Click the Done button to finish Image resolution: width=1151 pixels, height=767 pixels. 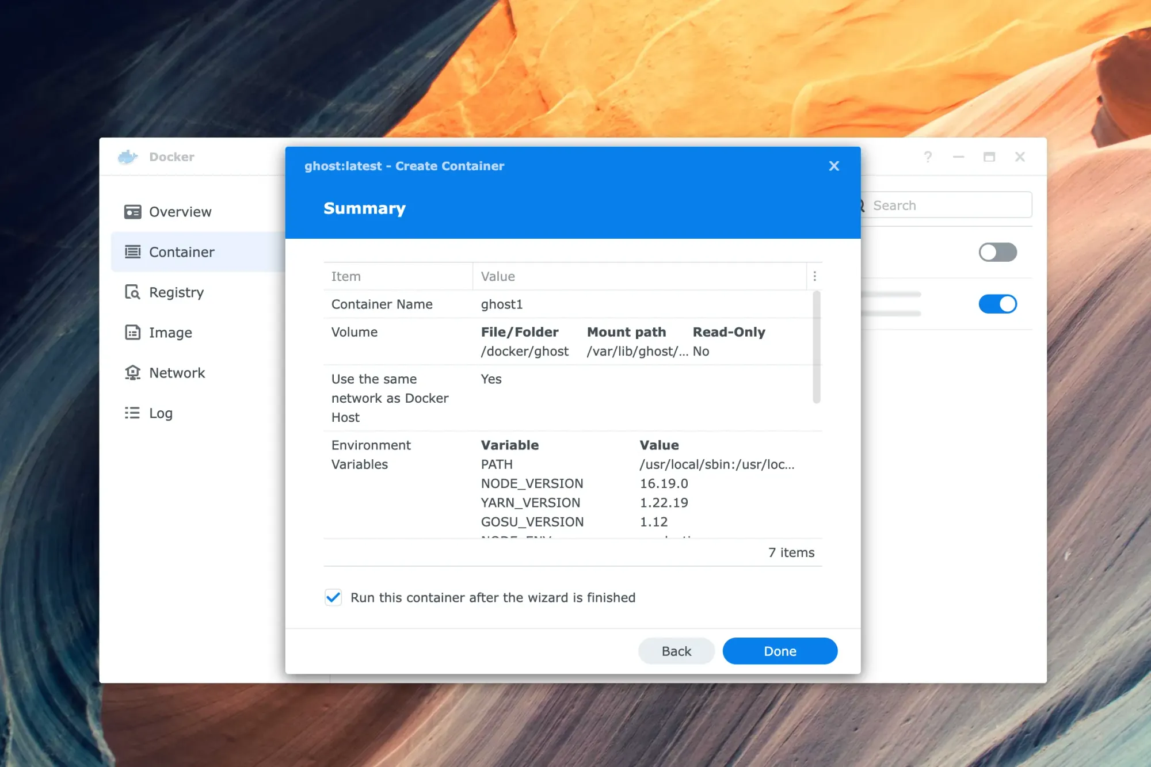point(780,651)
